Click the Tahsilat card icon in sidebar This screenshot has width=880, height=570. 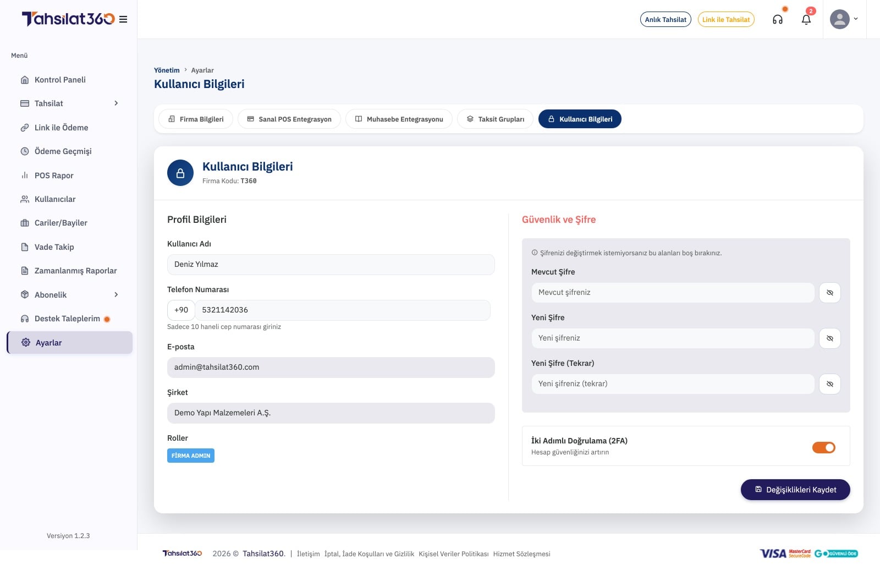click(x=25, y=103)
